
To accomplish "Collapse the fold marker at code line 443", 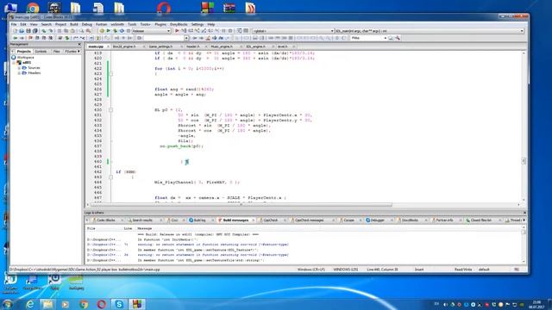I will [111, 177].
